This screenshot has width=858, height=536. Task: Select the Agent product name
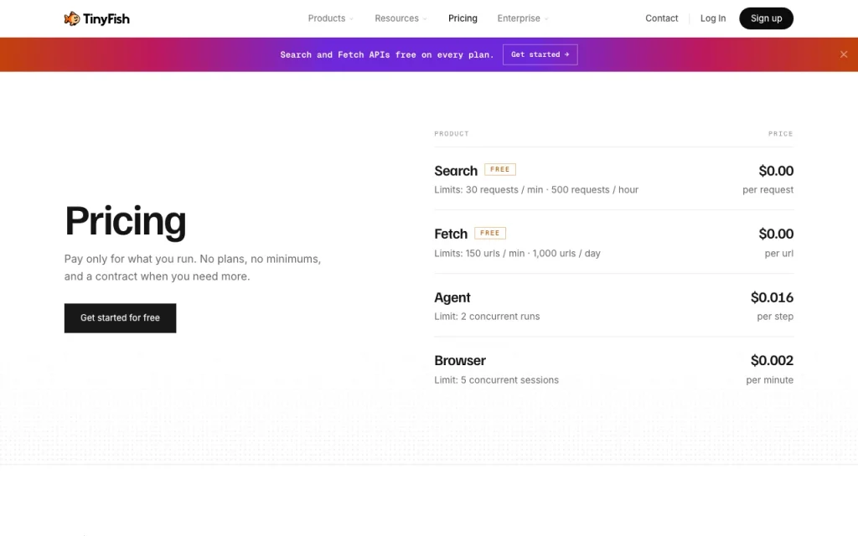452,297
